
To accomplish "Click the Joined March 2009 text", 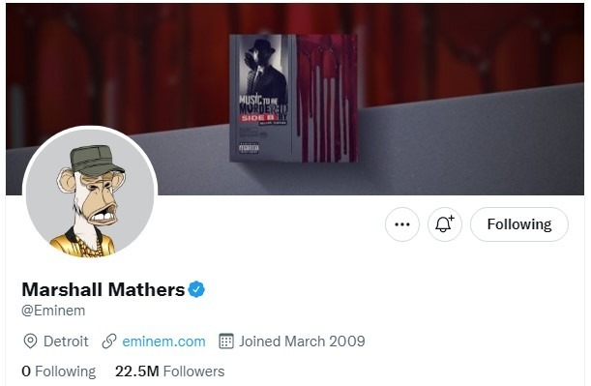I will pos(302,341).
